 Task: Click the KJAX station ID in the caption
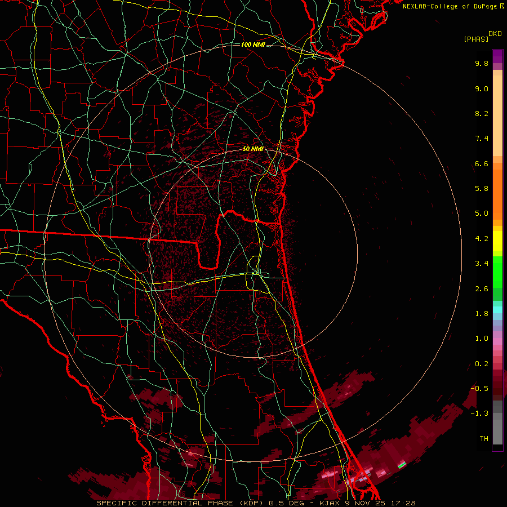331,503
